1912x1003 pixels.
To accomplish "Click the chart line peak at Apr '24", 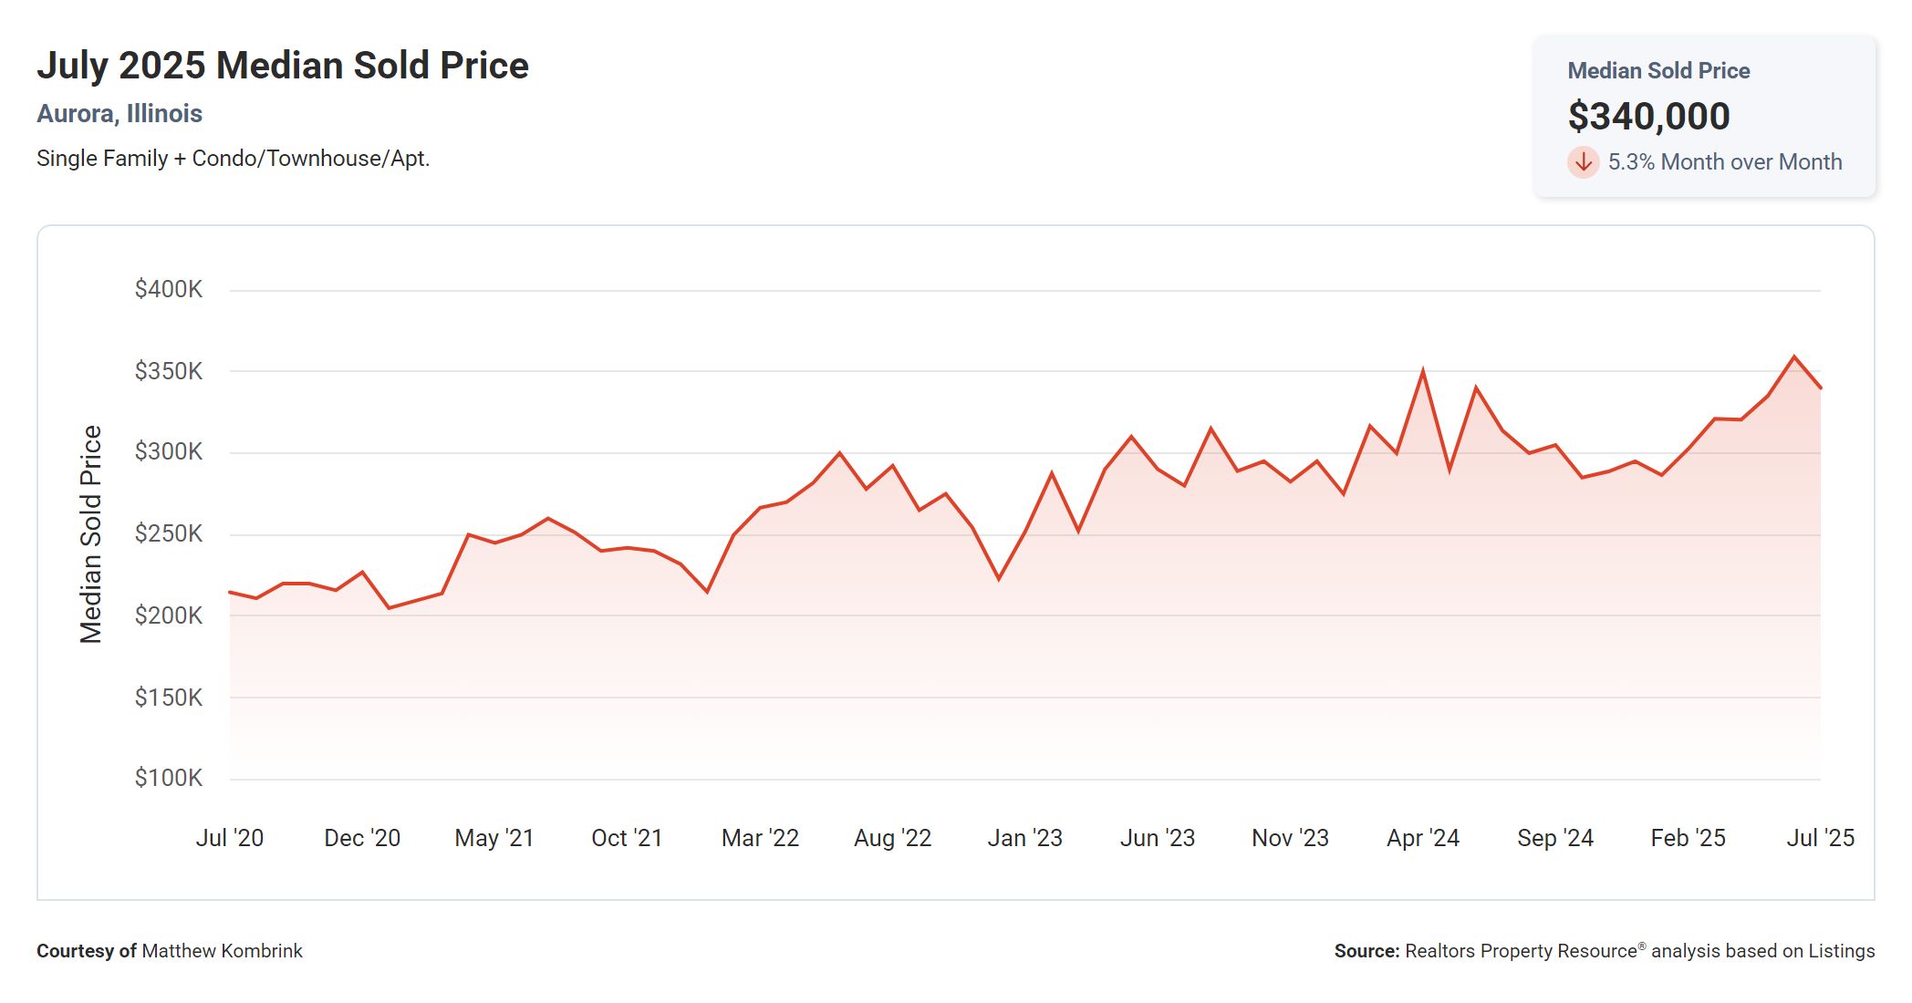I will pos(1423,371).
